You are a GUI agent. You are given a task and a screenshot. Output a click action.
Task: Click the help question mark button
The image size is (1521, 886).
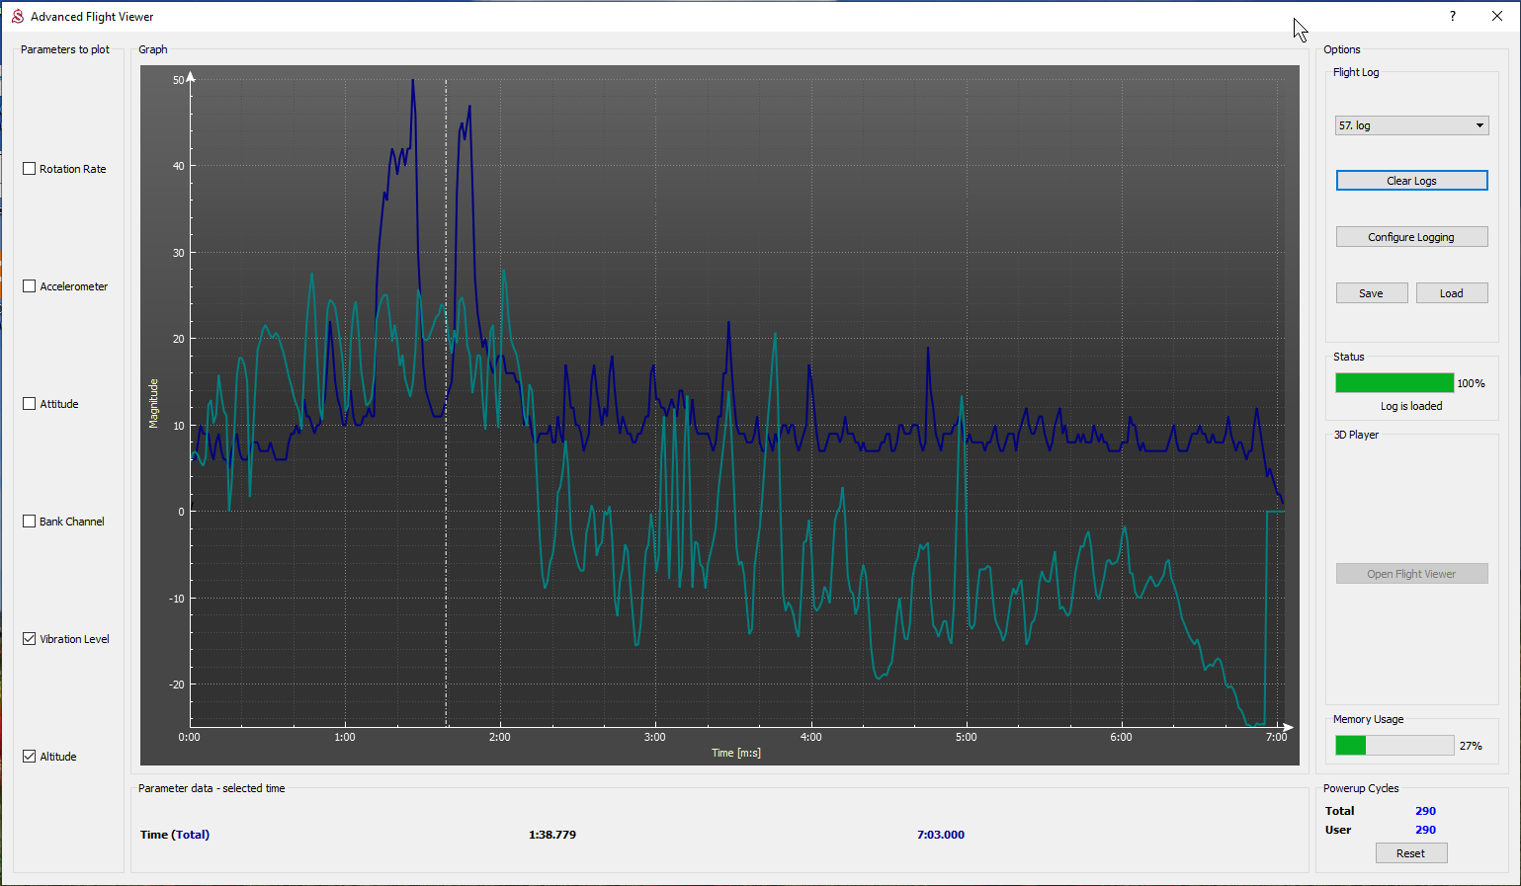(x=1452, y=16)
